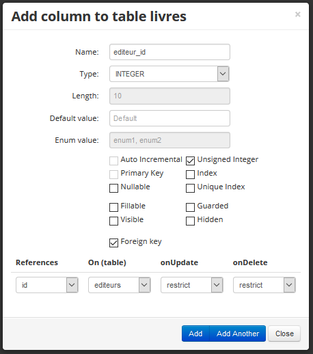Uncheck the Foreign key checkbox
This screenshot has width=313, height=354.
click(x=113, y=243)
